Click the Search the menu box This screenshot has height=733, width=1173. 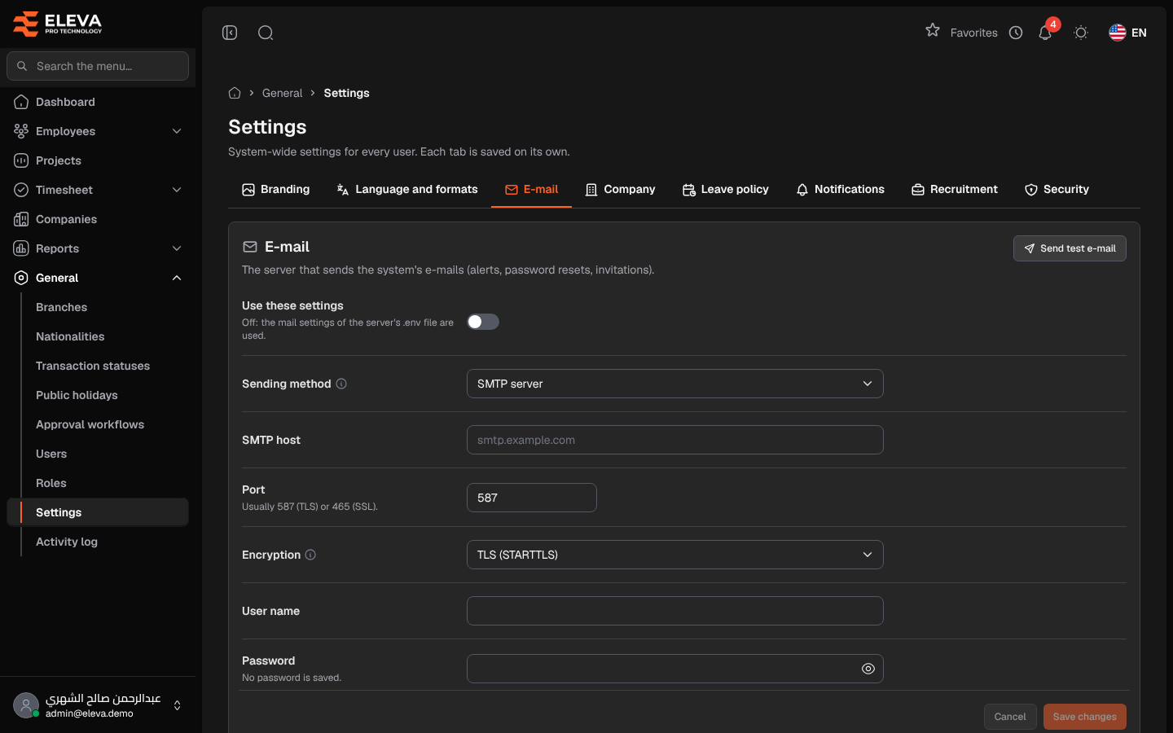(98, 66)
